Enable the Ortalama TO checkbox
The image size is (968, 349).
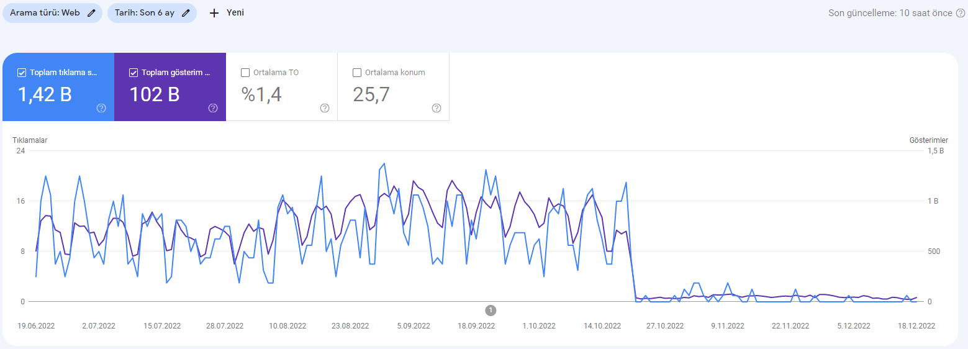[x=245, y=73]
